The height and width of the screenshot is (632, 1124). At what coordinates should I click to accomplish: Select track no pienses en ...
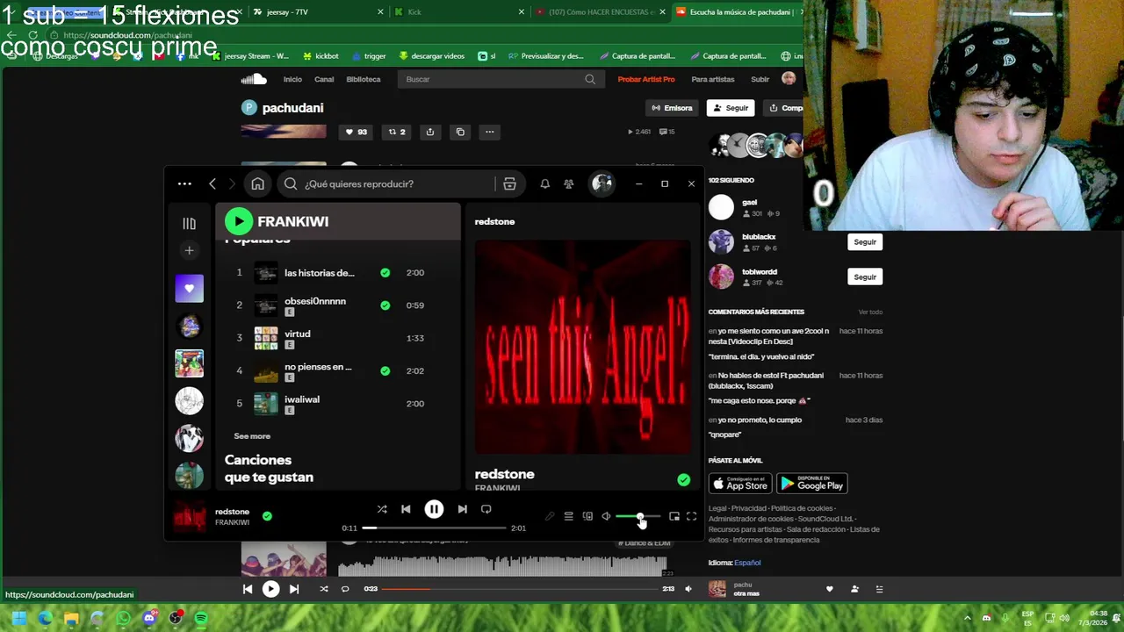(x=318, y=367)
